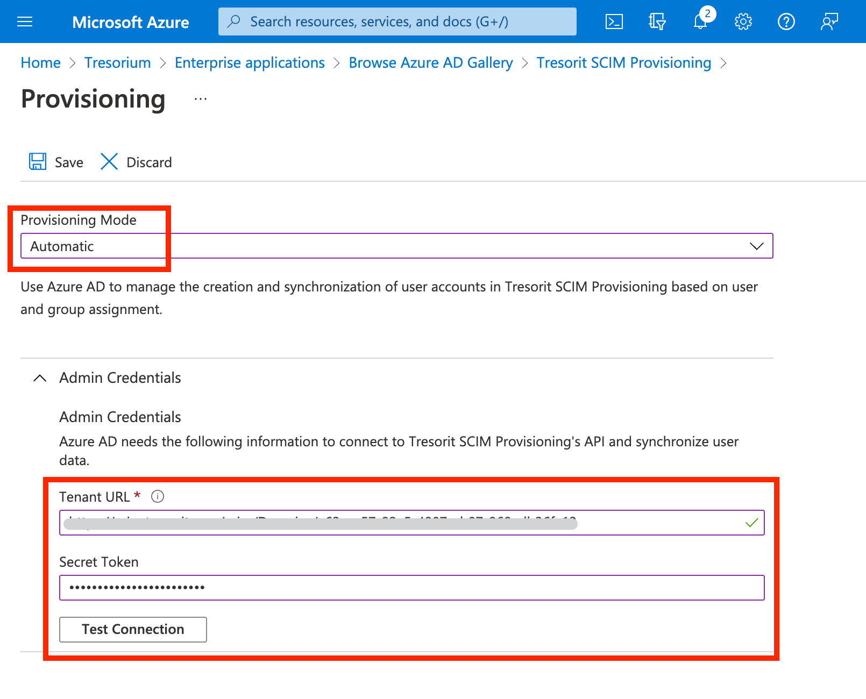
Task: Open the Provisioning Mode dropdown
Action: (397, 246)
